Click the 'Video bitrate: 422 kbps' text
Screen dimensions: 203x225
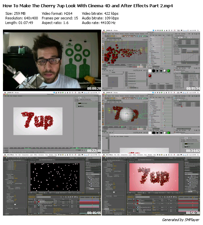tap(100, 13)
